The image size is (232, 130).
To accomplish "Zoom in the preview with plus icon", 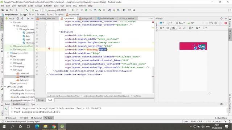I will 216,23.
